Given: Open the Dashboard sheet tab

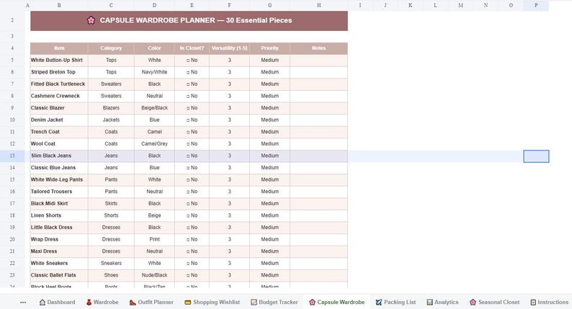Looking at the screenshot, I should coord(57,302).
